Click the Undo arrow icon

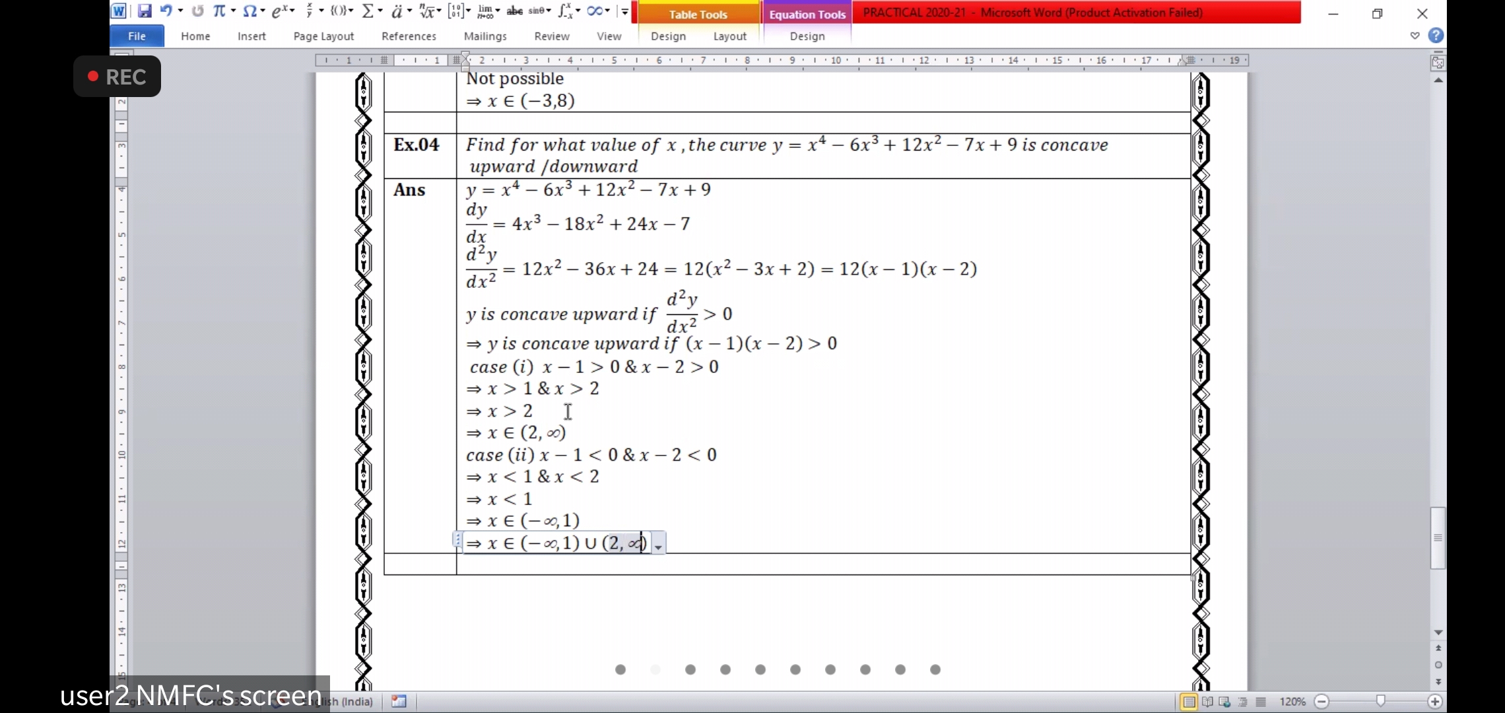click(166, 11)
